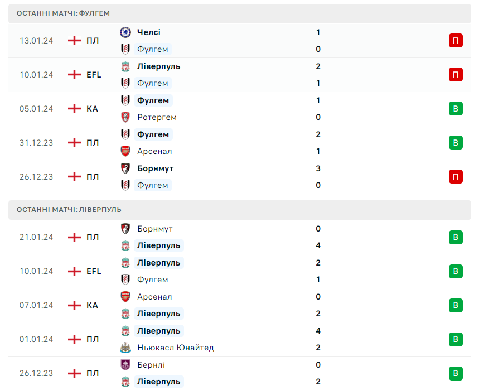479x390 pixels.
Task: Click win badge for Liverpool–Newcastle match
Action: tap(456, 339)
